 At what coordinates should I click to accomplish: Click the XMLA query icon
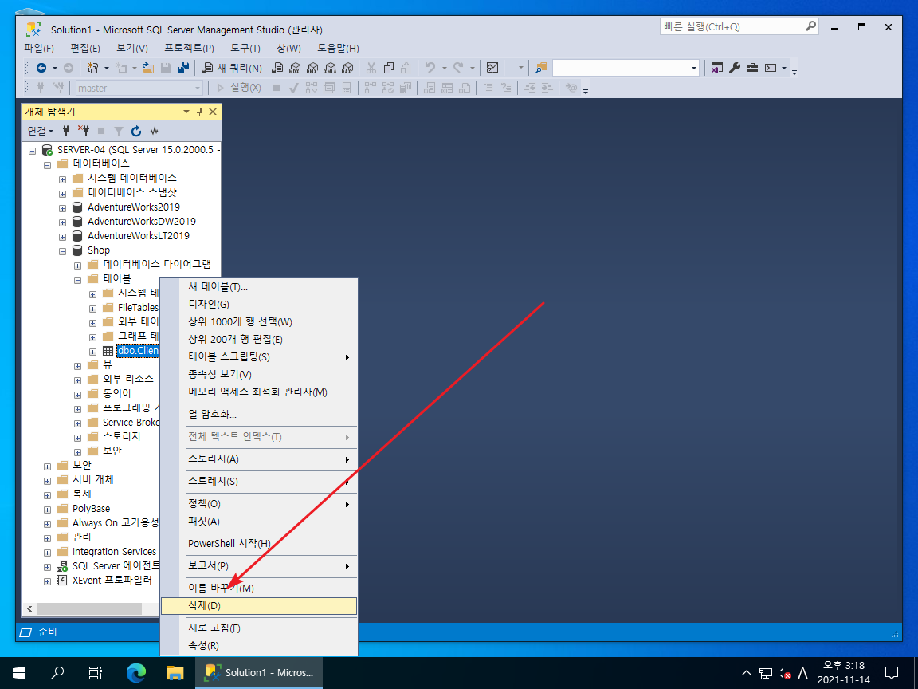(330, 68)
